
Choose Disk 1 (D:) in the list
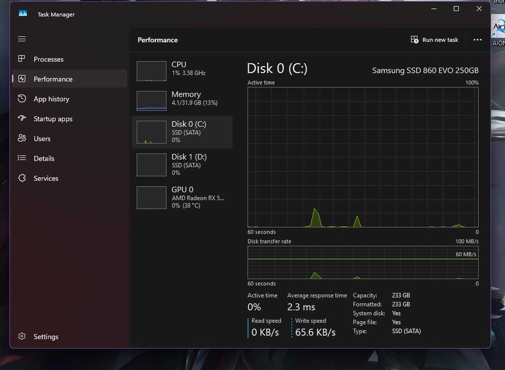click(182, 164)
